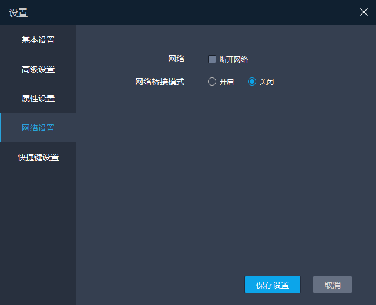376x305 pixels.
Task: Click the 关闭 label text beside its radio
Action: pos(267,82)
